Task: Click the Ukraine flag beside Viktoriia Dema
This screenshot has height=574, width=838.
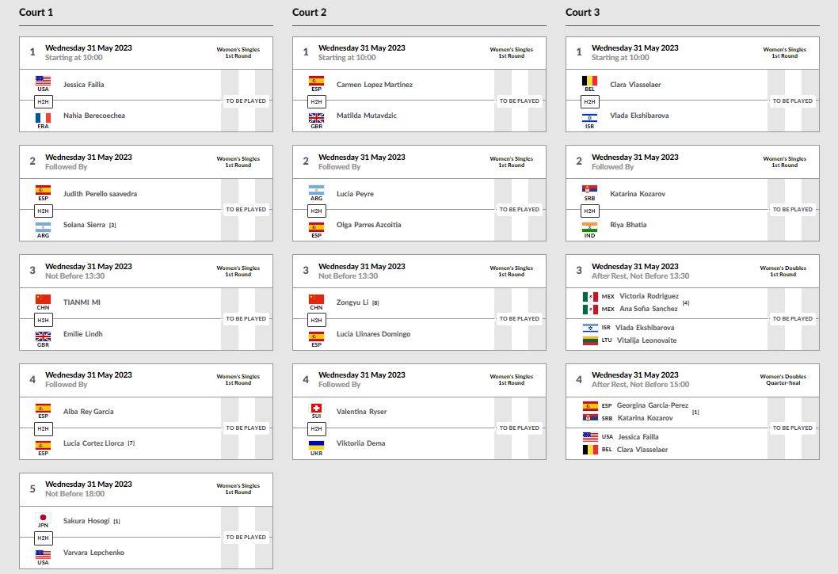Action: [x=316, y=445]
